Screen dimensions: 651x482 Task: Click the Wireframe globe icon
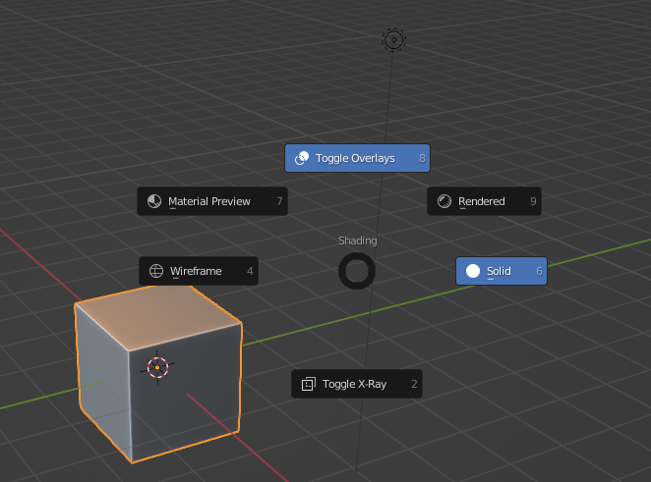point(156,271)
